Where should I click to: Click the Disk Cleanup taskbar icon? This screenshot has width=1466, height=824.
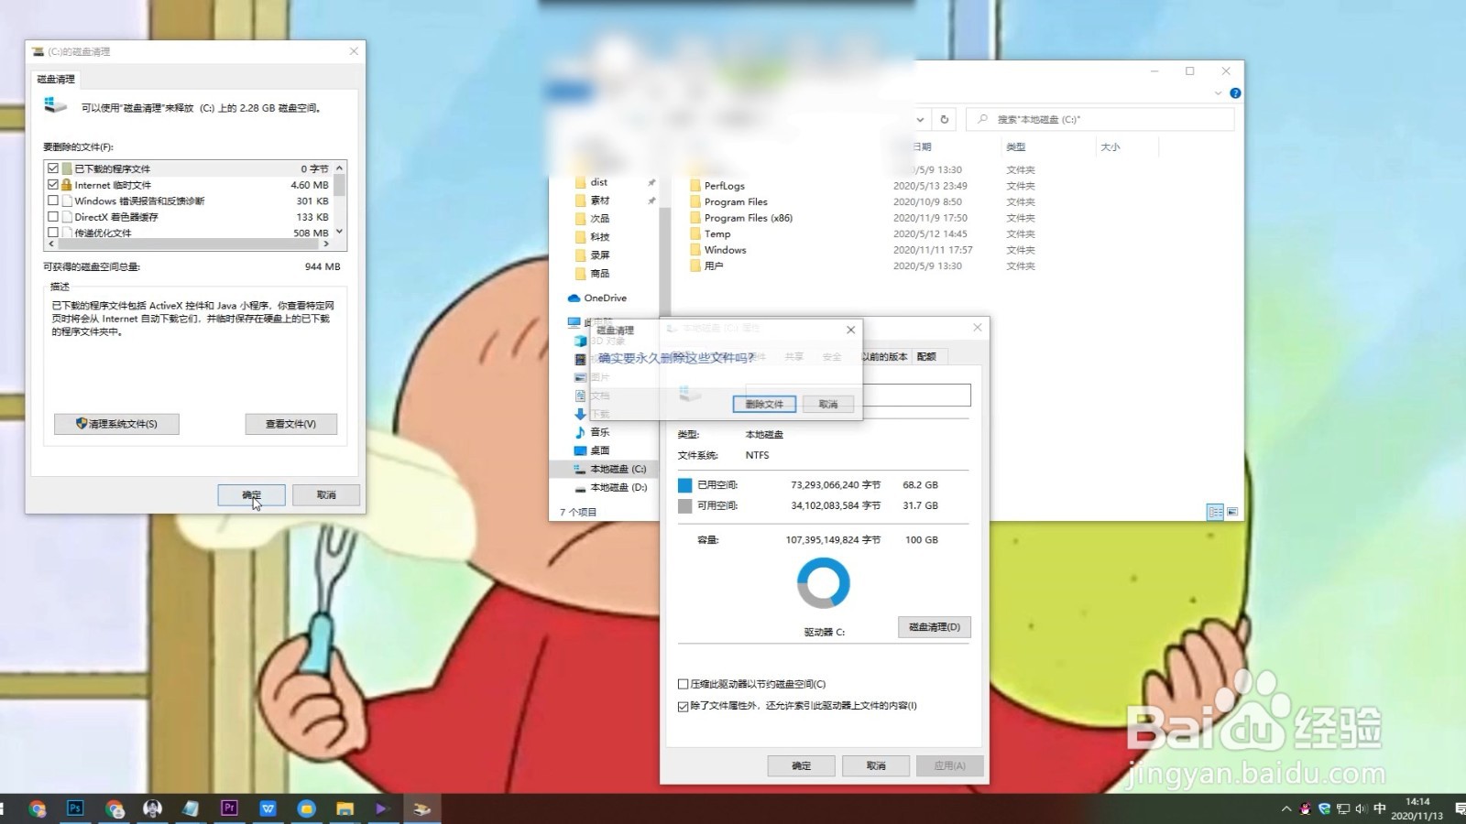click(x=421, y=808)
